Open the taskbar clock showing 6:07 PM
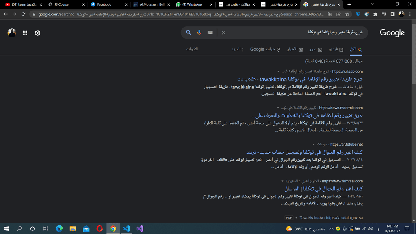The width and height of the screenshot is (416, 234). [392, 229]
